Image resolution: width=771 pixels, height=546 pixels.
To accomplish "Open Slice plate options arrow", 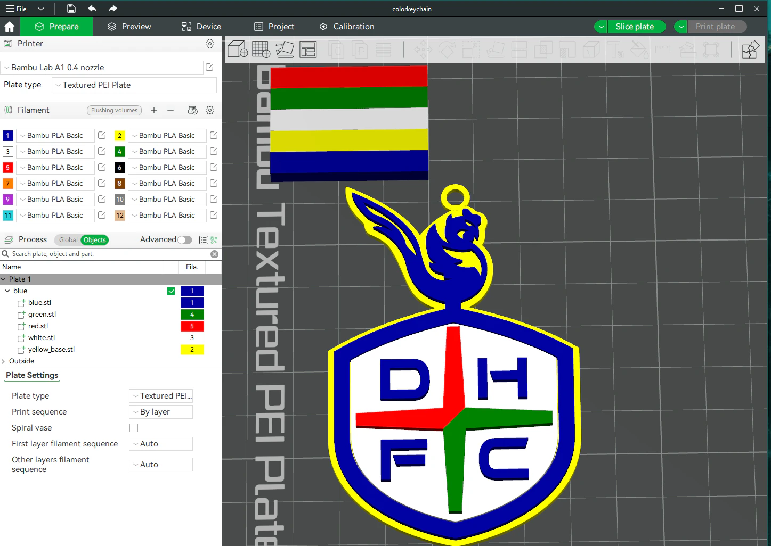I will (601, 27).
